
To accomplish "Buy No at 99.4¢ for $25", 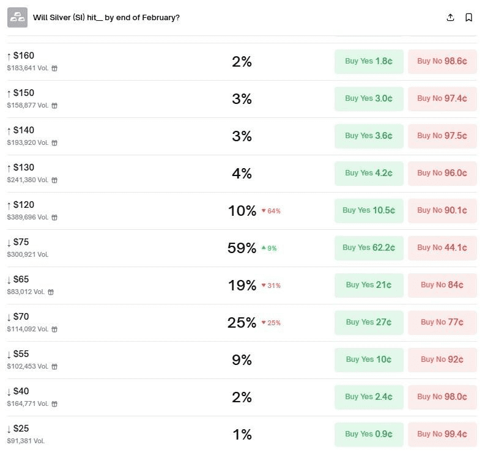I will (442, 435).
